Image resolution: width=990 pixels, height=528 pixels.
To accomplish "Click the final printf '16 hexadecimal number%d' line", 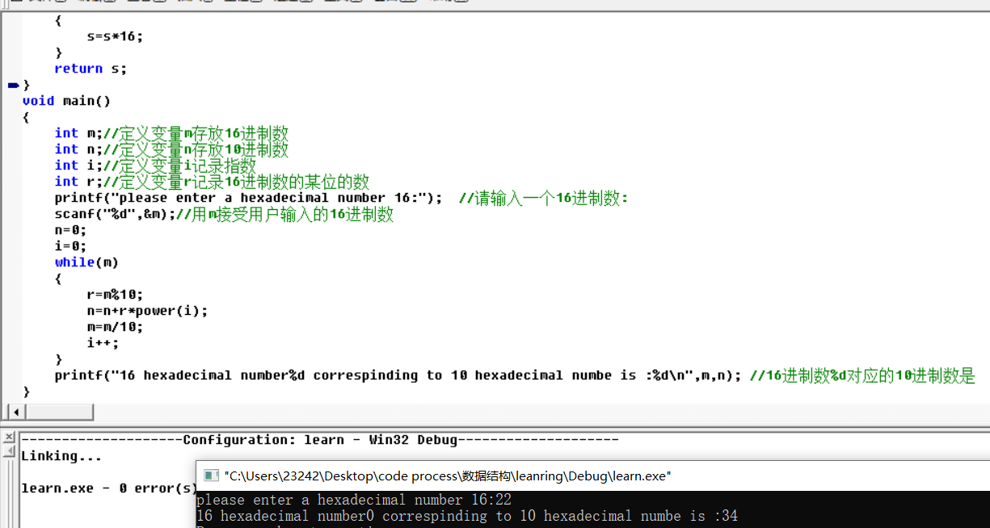I will point(515,375).
